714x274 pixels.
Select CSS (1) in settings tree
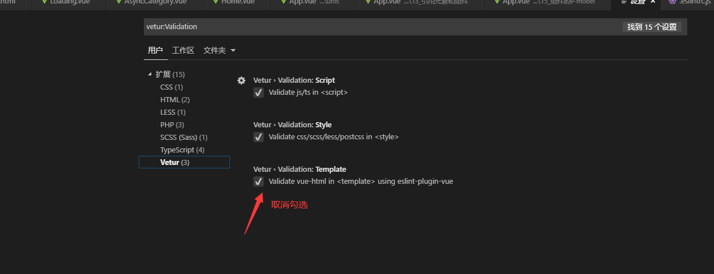pyautogui.click(x=171, y=87)
